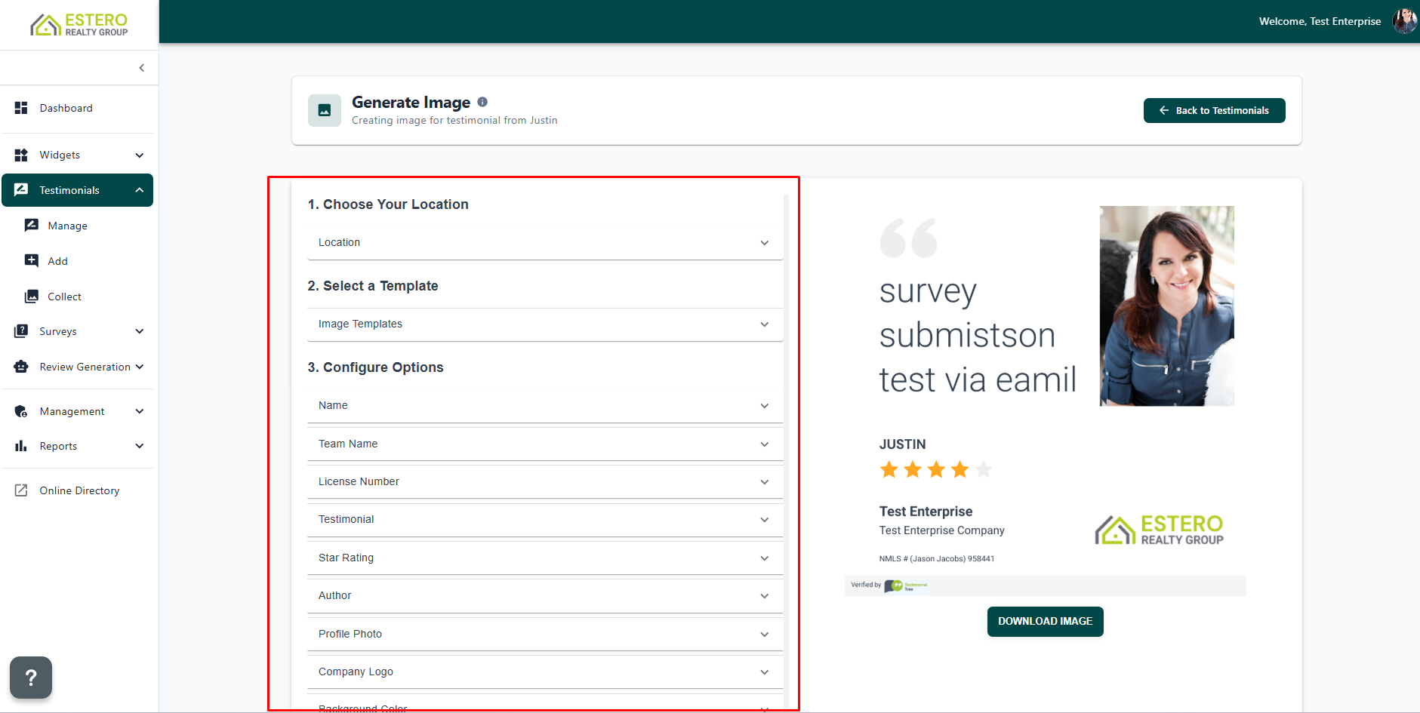
Task: Open the Image Templates dropdown
Action: (545, 324)
